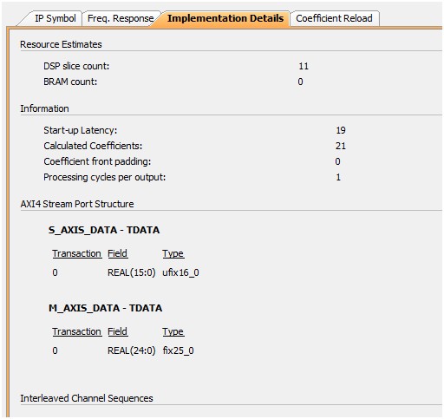Switch to the IP Symbol tab
This screenshot has height=419, width=444.
(x=55, y=18)
